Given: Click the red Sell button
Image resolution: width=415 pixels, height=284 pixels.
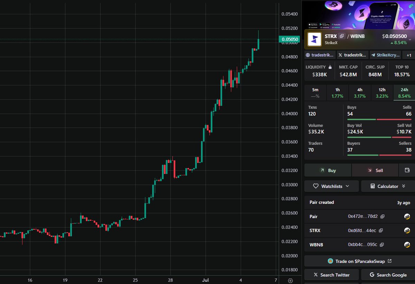Looking at the screenshot, I should (x=375, y=170).
